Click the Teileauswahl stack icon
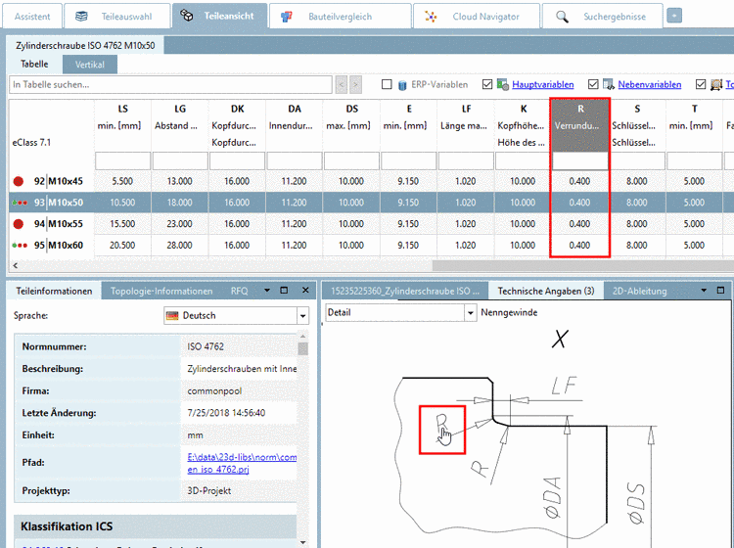 point(81,17)
